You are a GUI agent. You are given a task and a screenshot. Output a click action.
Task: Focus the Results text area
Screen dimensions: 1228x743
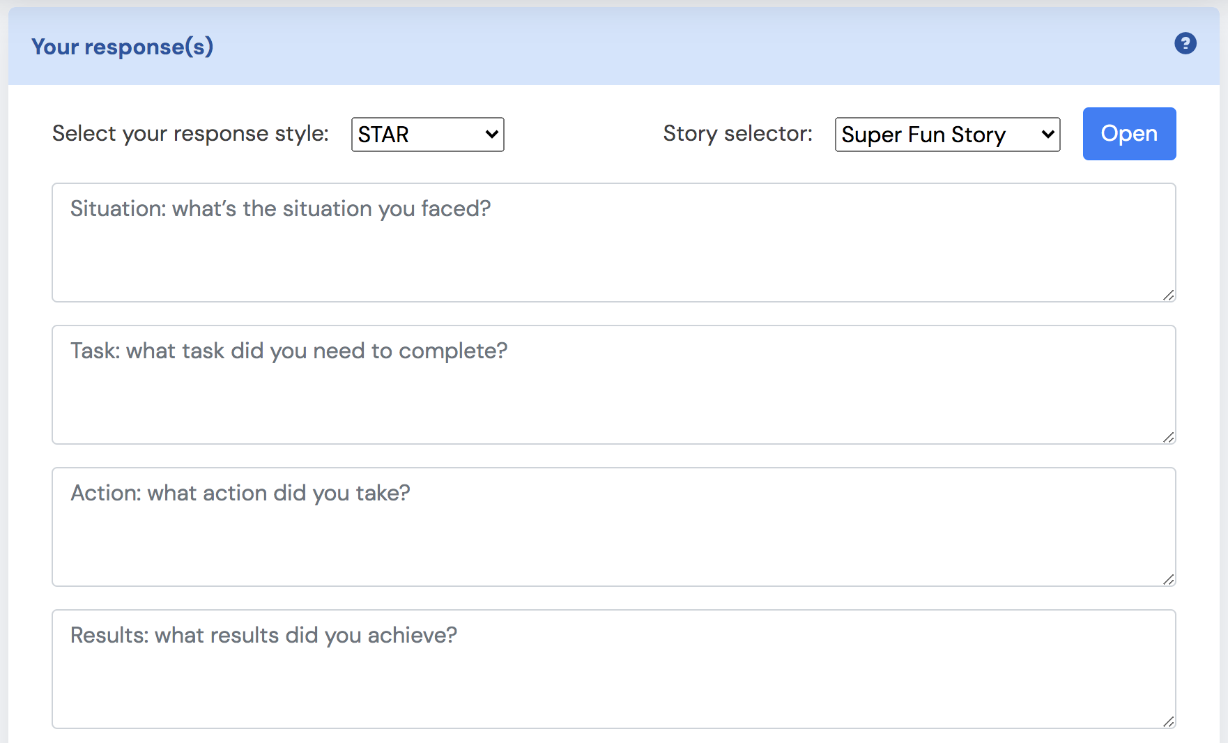coord(614,669)
